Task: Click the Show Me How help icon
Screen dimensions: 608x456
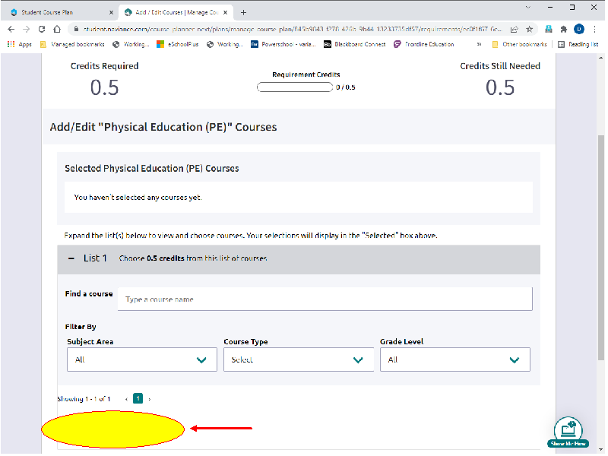Action: click(568, 432)
